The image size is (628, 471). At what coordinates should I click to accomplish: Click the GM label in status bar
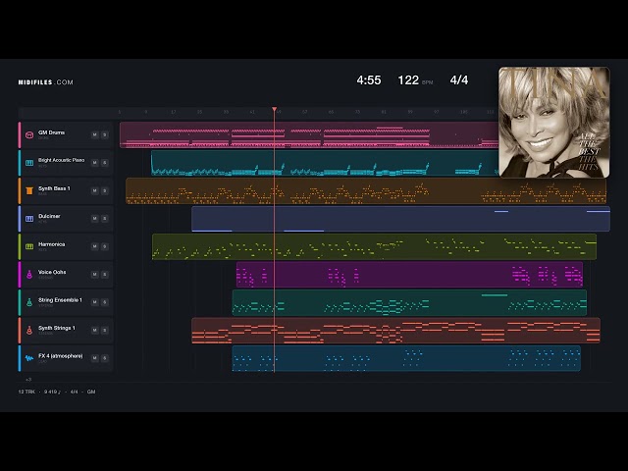click(x=91, y=392)
